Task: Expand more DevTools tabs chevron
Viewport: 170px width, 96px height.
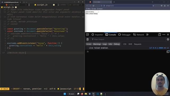Action: click(x=147, y=35)
